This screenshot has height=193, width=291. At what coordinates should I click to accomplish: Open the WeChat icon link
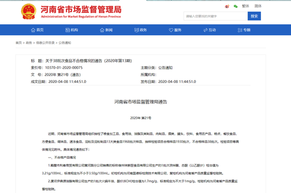235,6
